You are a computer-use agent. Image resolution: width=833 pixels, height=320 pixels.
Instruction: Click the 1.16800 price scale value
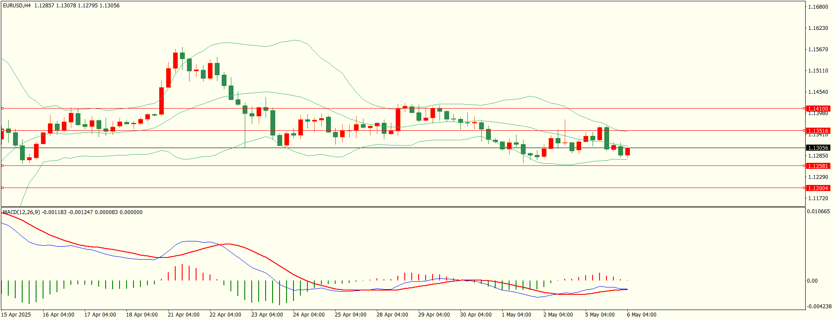coord(818,7)
